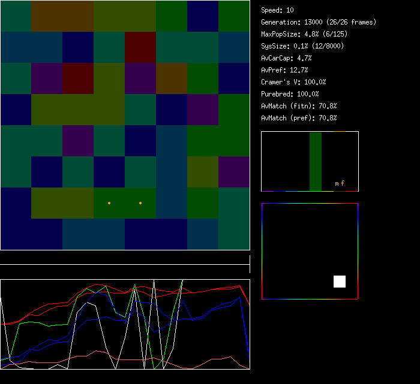Select the AvMatch (pref) statistic line
420x384 pixels.
point(299,118)
